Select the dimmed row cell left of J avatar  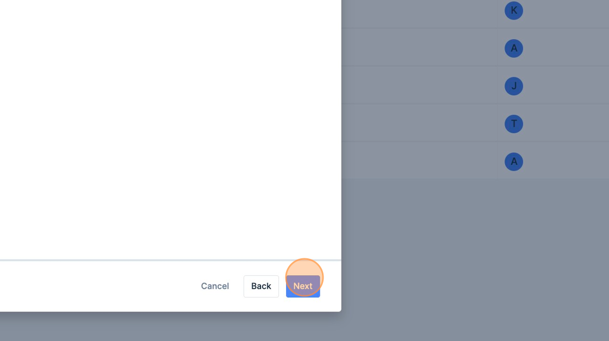click(x=419, y=85)
